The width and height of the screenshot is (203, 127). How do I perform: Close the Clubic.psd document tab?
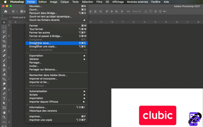(10, 17)
